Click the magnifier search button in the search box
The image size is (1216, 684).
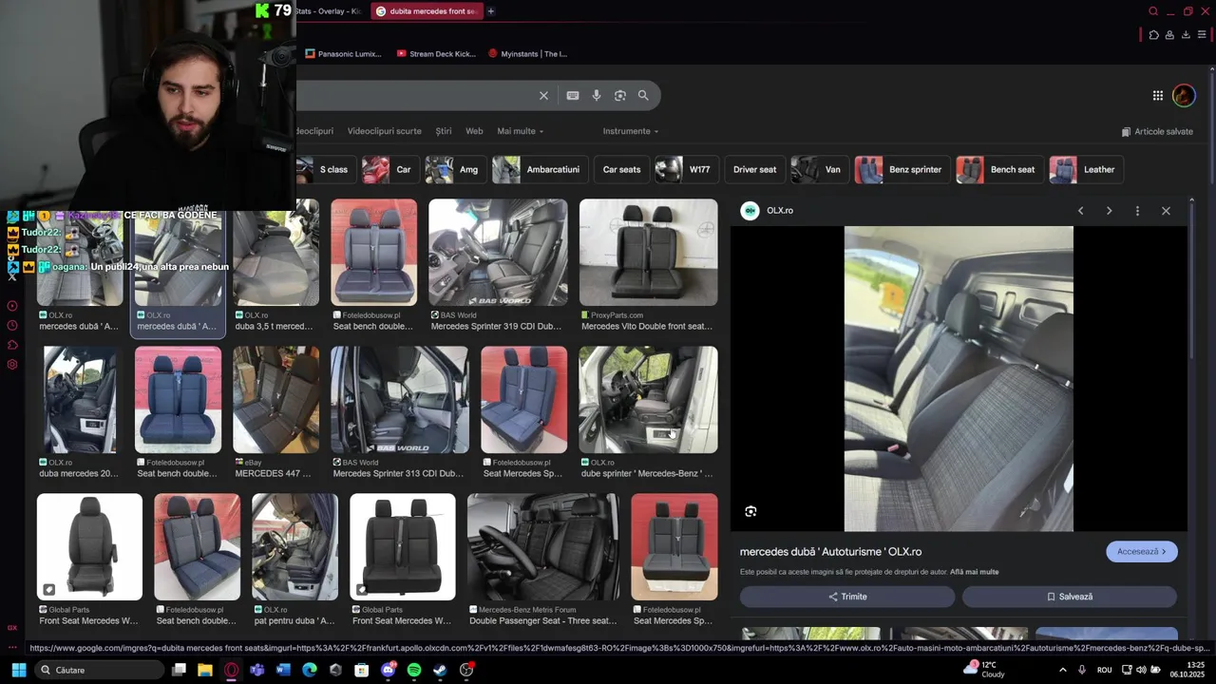643,95
